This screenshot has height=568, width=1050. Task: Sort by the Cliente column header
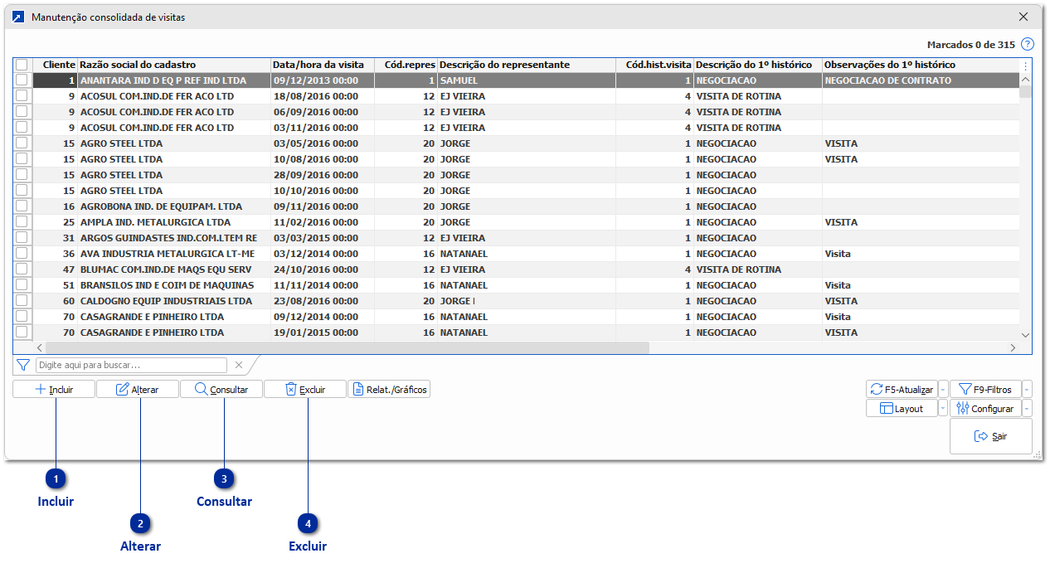pyautogui.click(x=55, y=65)
